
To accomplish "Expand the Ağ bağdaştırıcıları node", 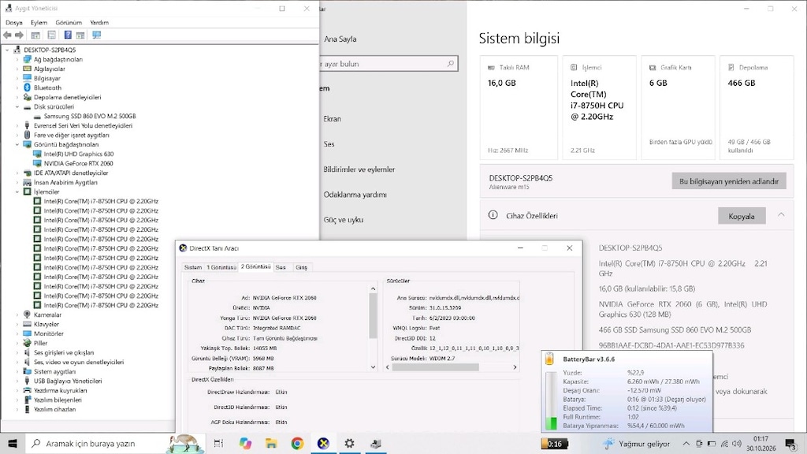I will pos(17,59).
